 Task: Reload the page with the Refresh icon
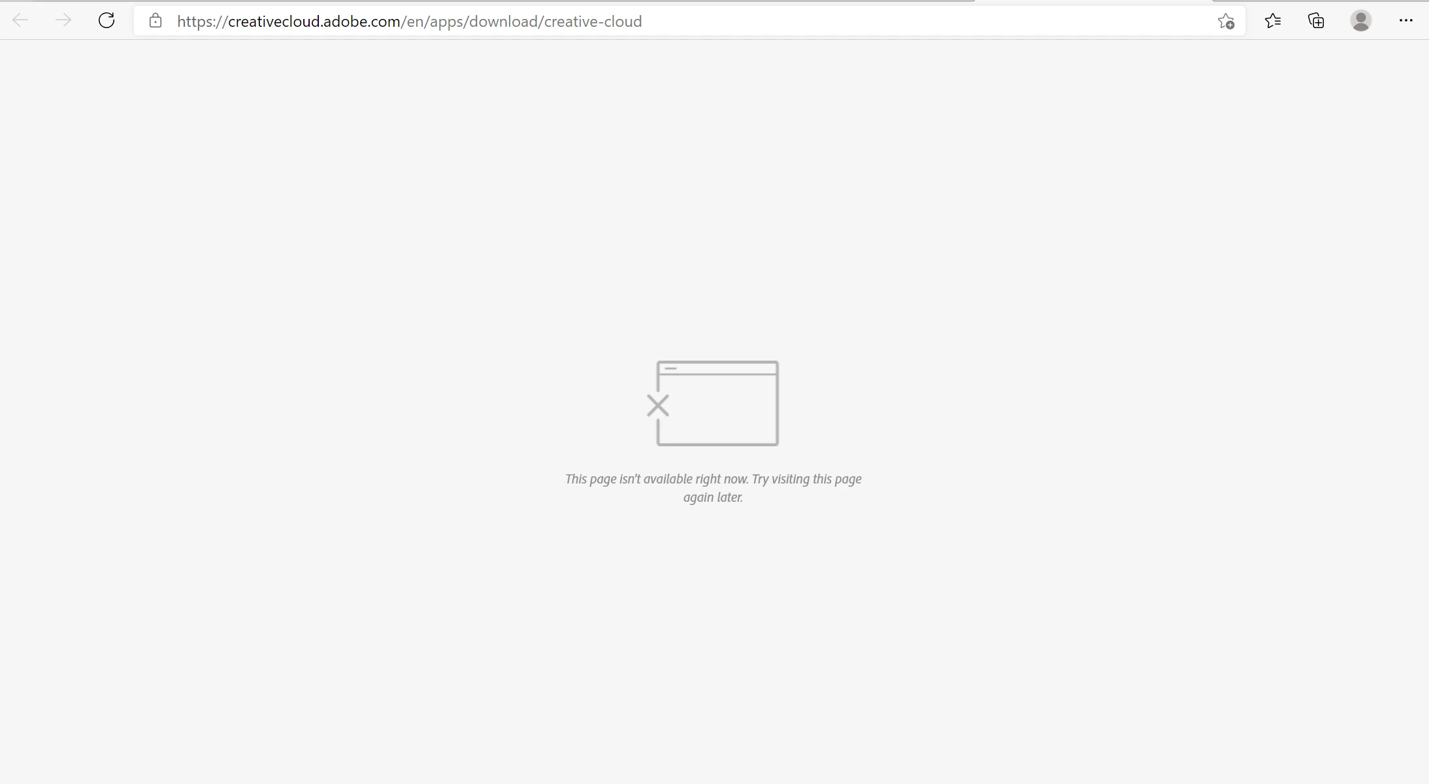tap(107, 21)
